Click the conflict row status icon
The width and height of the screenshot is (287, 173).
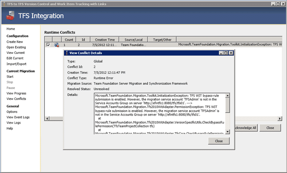[57, 45]
